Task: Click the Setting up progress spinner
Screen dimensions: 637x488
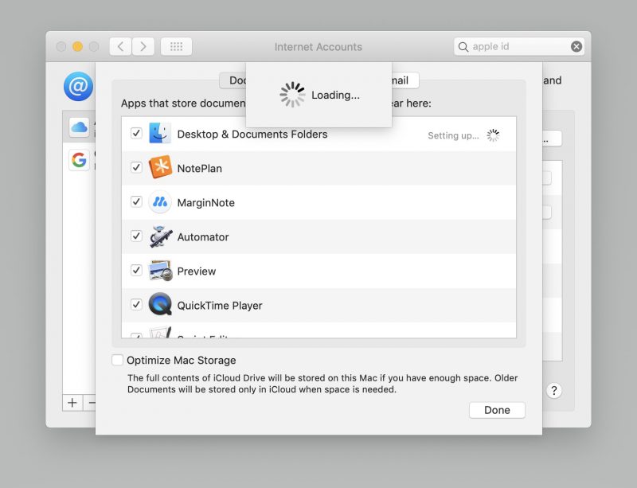Action: (493, 135)
